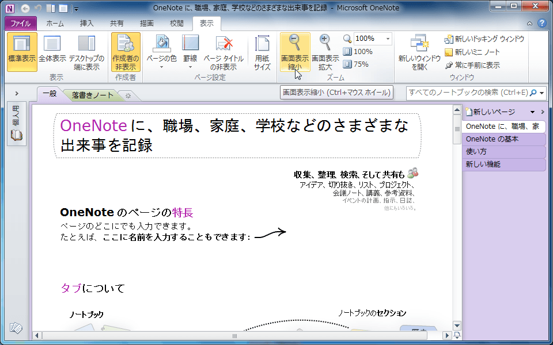
Task: Select デスクトップの端に表示 dock option
Action: (x=87, y=52)
